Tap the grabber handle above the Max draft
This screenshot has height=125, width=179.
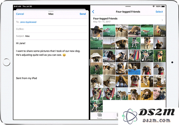(51, 11)
